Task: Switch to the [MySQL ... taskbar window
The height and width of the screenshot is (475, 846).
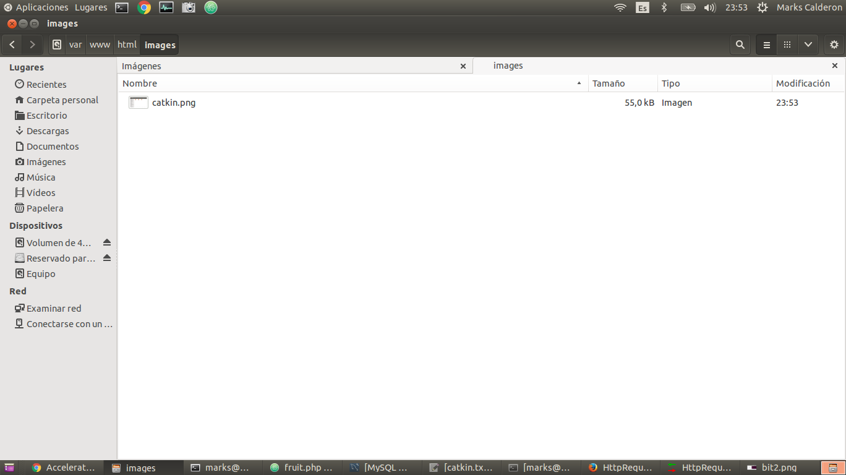Action: pos(382,468)
